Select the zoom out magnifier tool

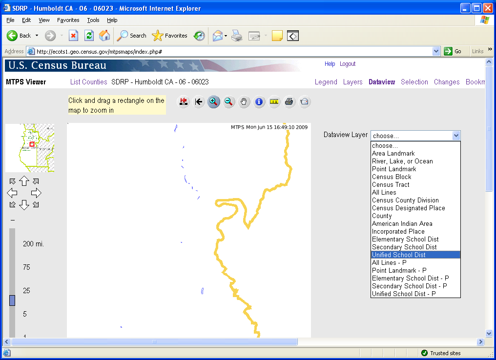tap(228, 101)
